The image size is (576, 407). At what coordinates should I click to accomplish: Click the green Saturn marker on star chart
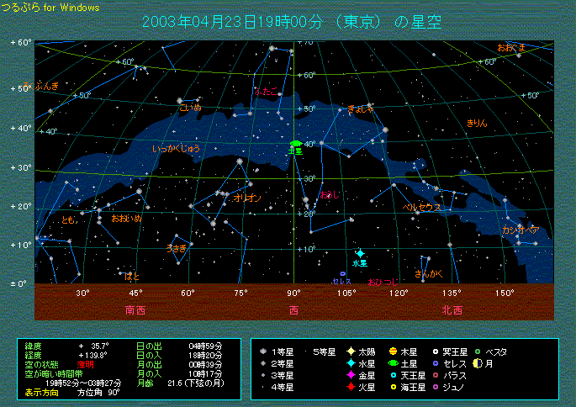tap(295, 144)
